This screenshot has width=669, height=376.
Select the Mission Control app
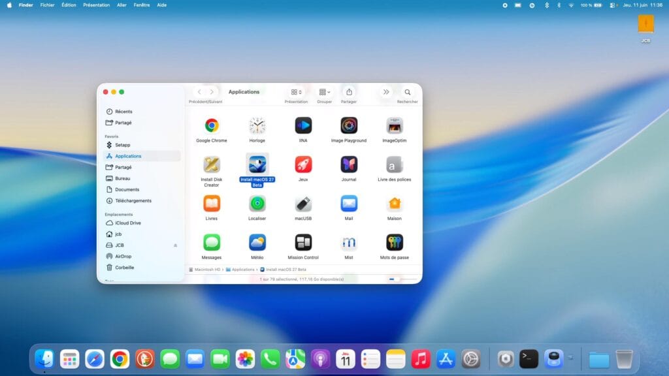(x=303, y=243)
